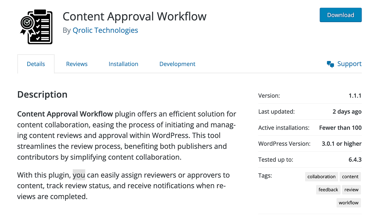Open the collaboration tag

coord(321,177)
